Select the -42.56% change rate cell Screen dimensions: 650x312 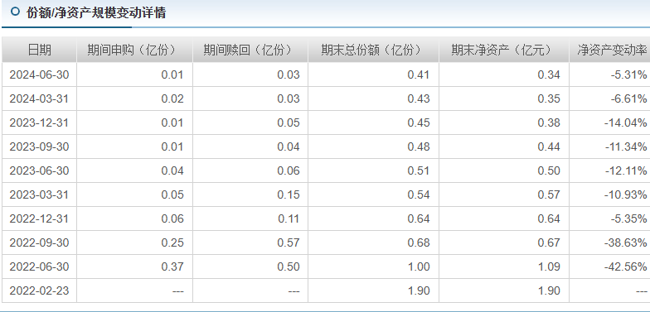[x=610, y=266]
